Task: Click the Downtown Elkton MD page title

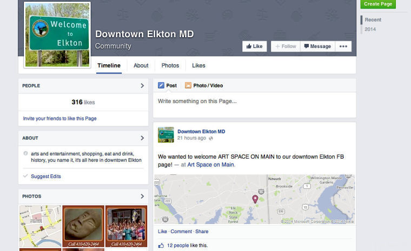Action: pyautogui.click(x=144, y=34)
